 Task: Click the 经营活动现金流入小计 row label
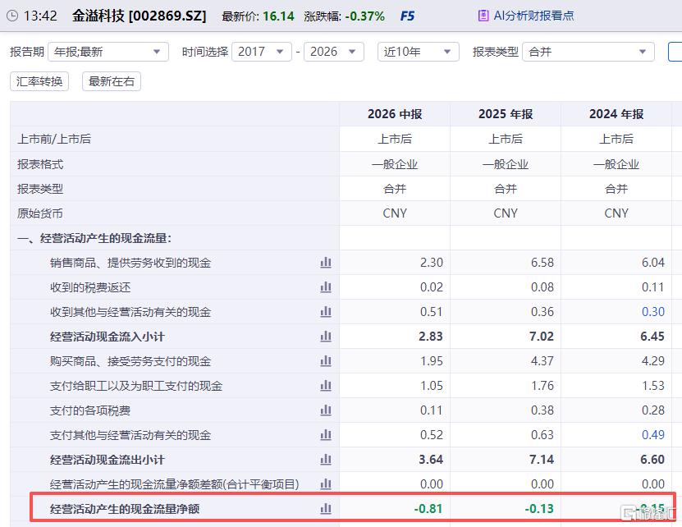point(107,337)
